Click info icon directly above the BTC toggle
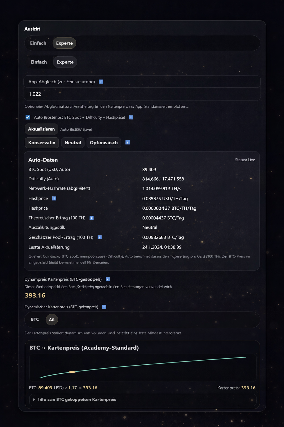284x427 pixels. pyautogui.click(x=104, y=307)
